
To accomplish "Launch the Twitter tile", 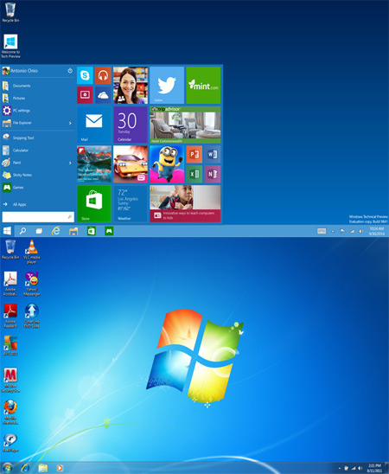I will click(167, 86).
